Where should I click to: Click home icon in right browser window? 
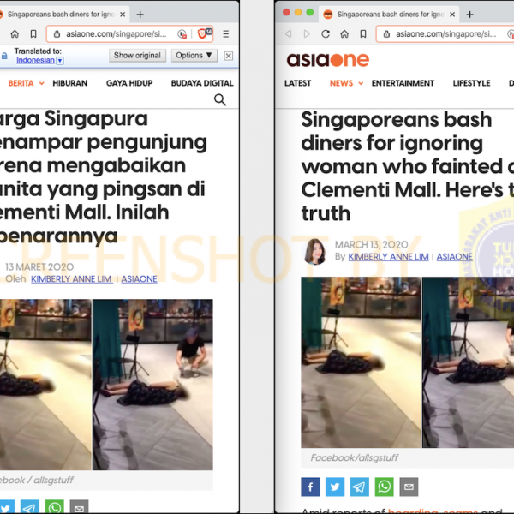click(344, 33)
